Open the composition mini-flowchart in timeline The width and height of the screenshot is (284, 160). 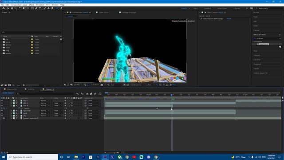coord(77,94)
